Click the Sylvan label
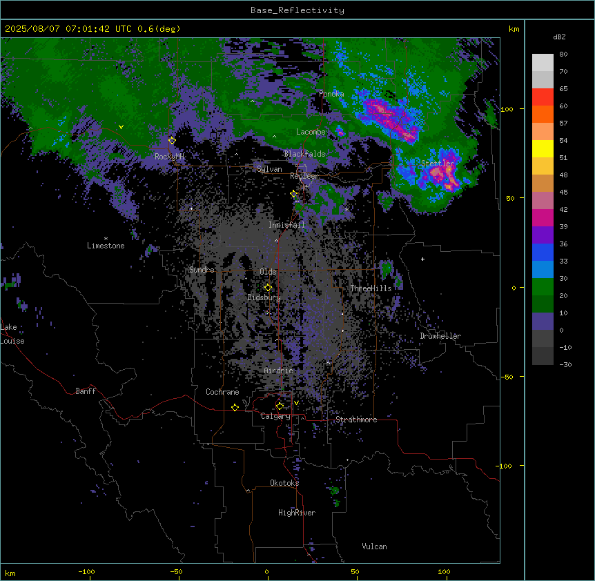Screen dimensions: 595x581 coord(269,169)
